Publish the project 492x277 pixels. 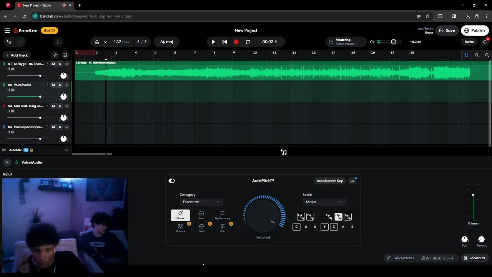click(x=474, y=30)
